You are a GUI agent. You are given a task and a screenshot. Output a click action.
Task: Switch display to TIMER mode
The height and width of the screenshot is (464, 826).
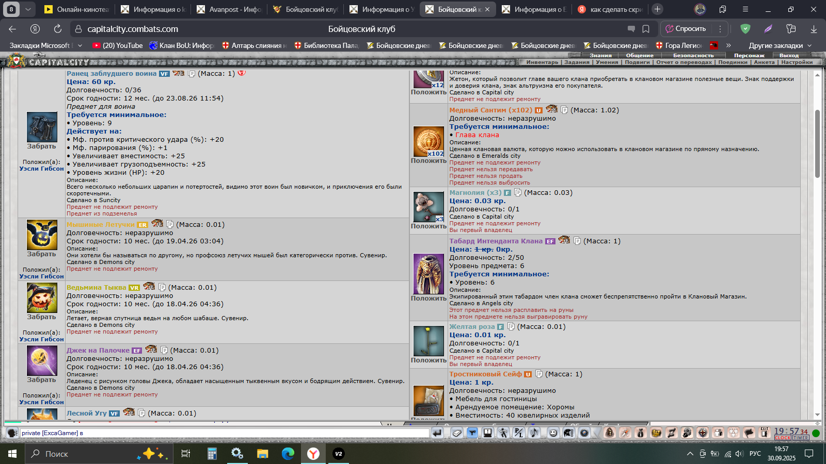click(x=801, y=438)
